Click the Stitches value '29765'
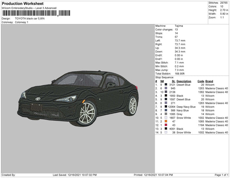The width and height of the screenshot is (230, 178). click(x=224, y=3)
